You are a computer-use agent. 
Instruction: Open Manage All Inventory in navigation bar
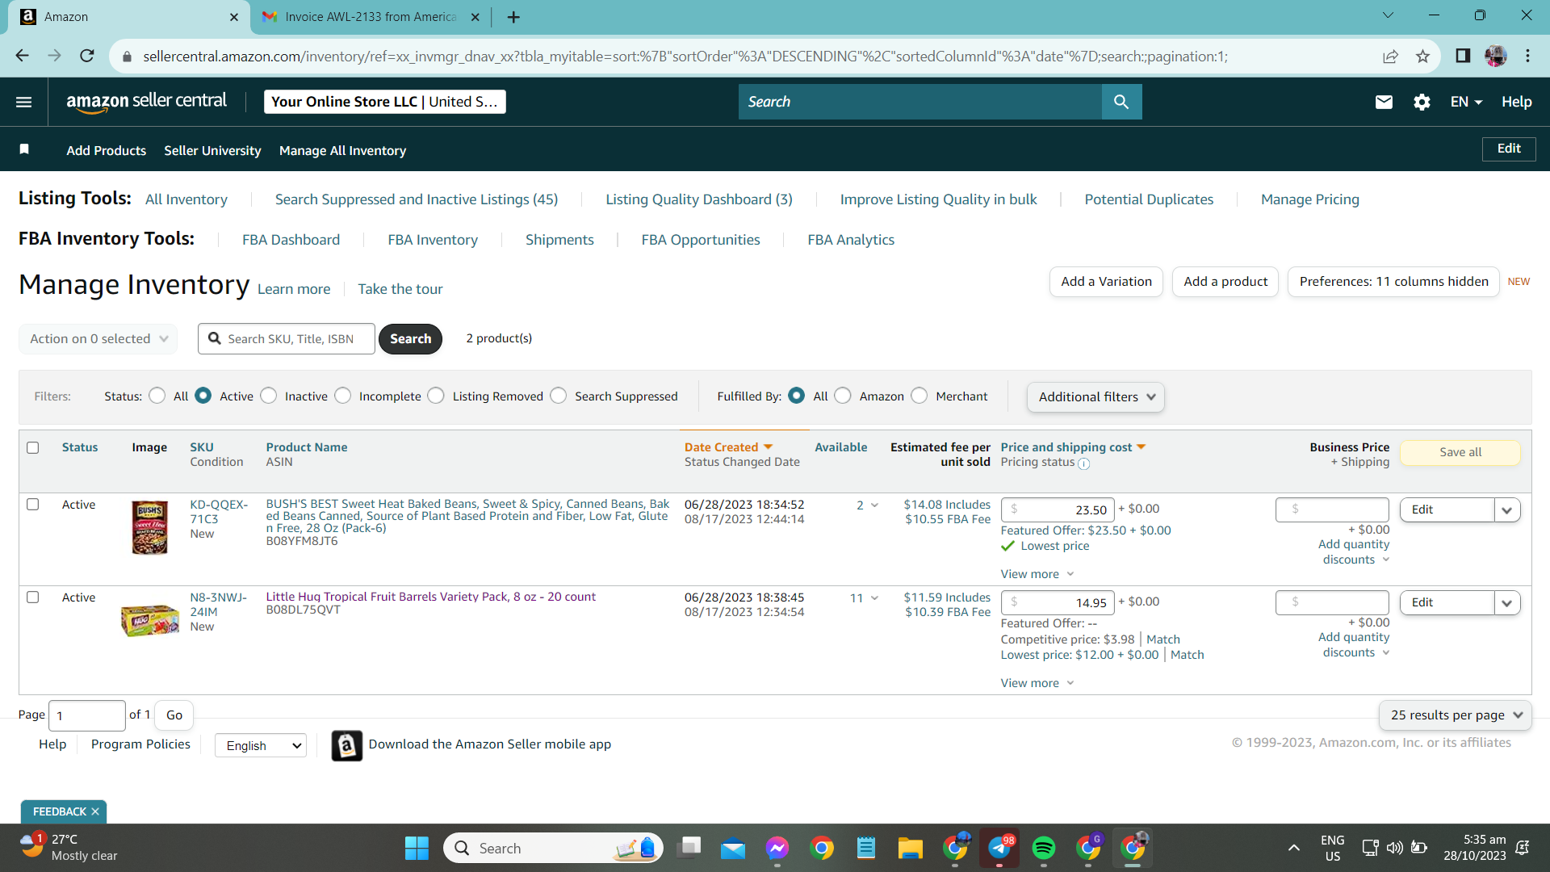coord(342,150)
